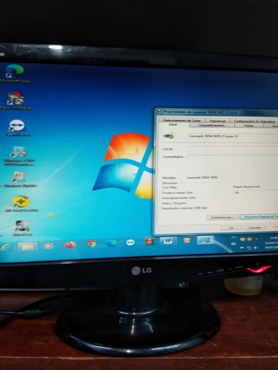Launch Revo Uninstaller from the desktop

coord(15,99)
